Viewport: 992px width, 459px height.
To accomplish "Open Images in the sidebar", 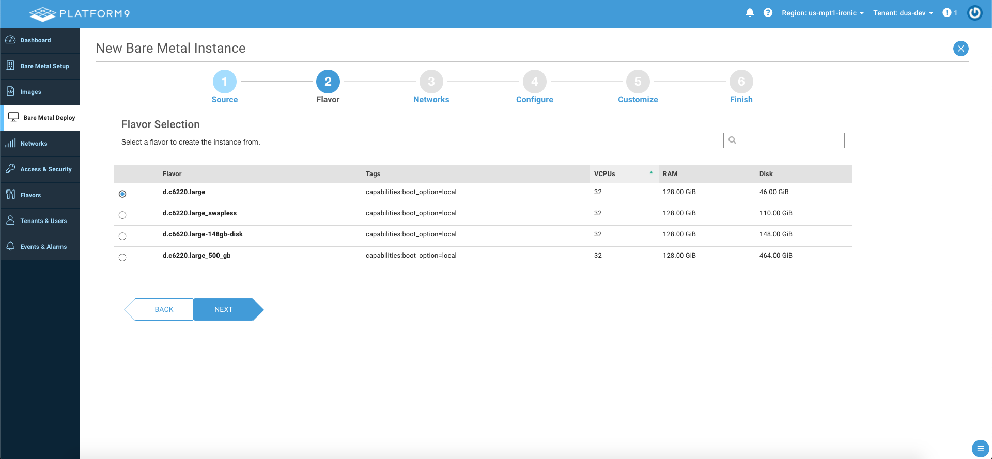I will pos(40,92).
